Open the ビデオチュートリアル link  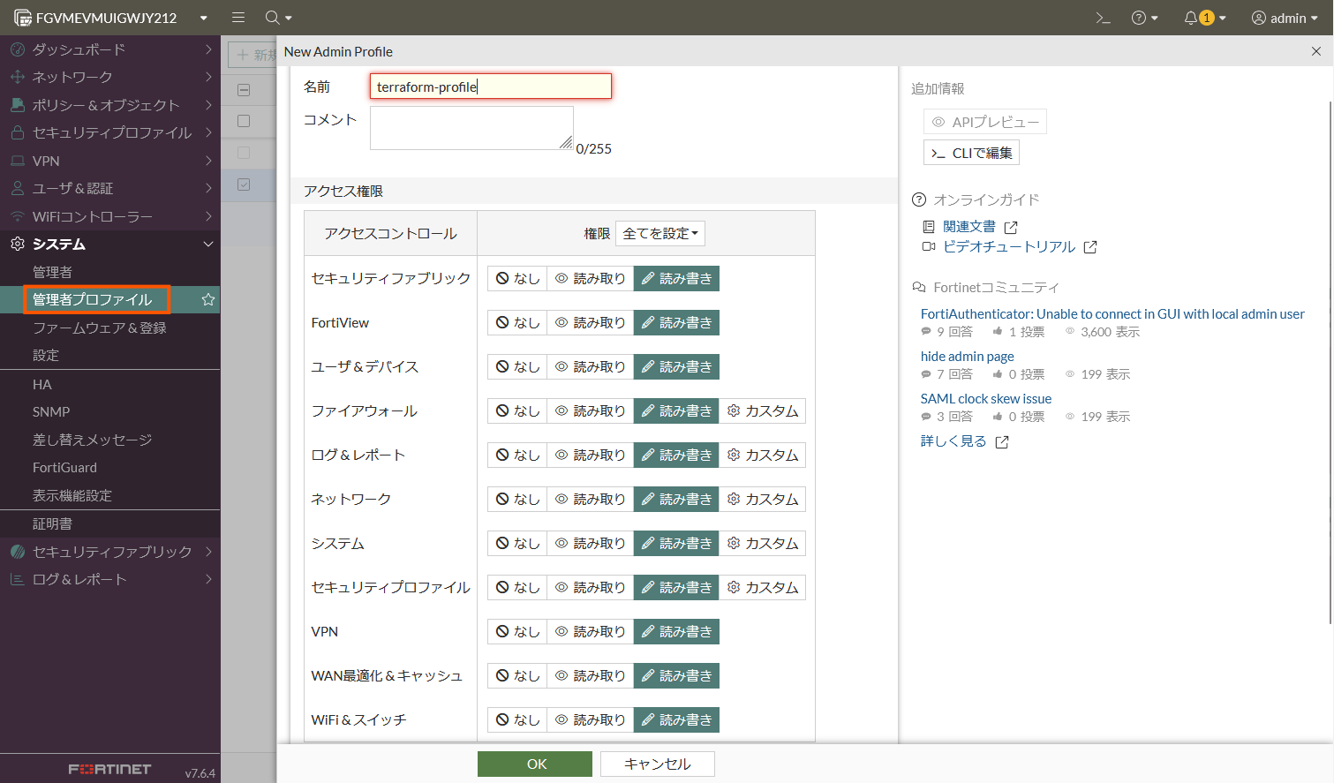tap(1009, 247)
